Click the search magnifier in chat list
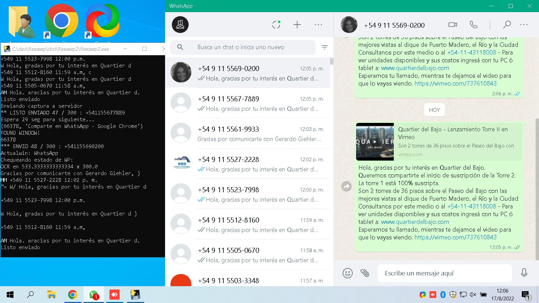539x303 pixels. pos(180,47)
